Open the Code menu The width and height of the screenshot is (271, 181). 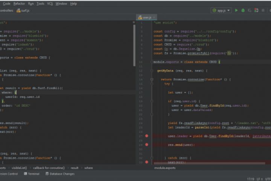[6, 4]
